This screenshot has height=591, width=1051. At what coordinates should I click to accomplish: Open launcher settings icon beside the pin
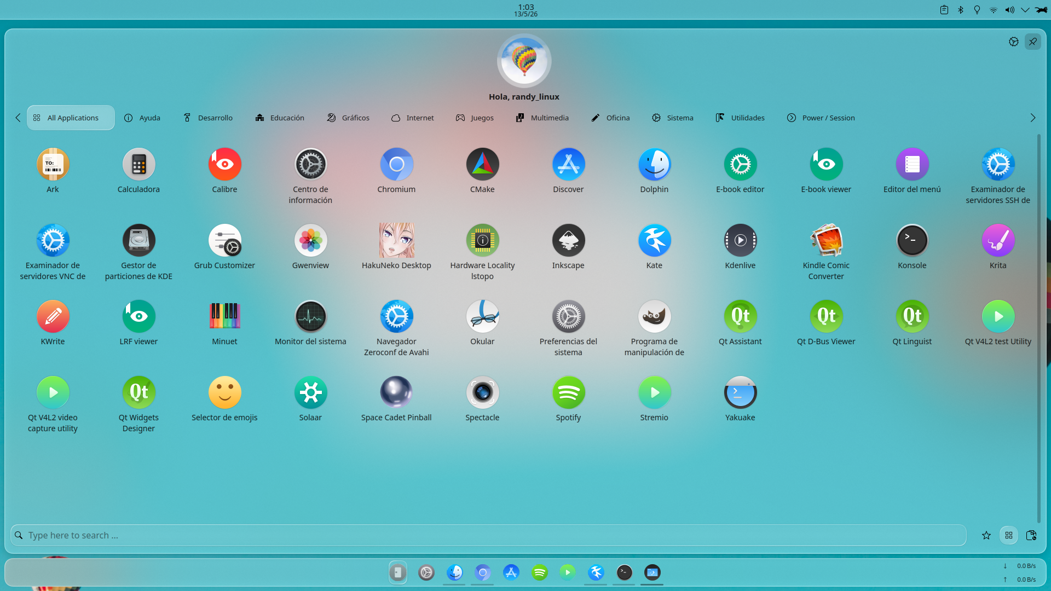tap(1014, 42)
